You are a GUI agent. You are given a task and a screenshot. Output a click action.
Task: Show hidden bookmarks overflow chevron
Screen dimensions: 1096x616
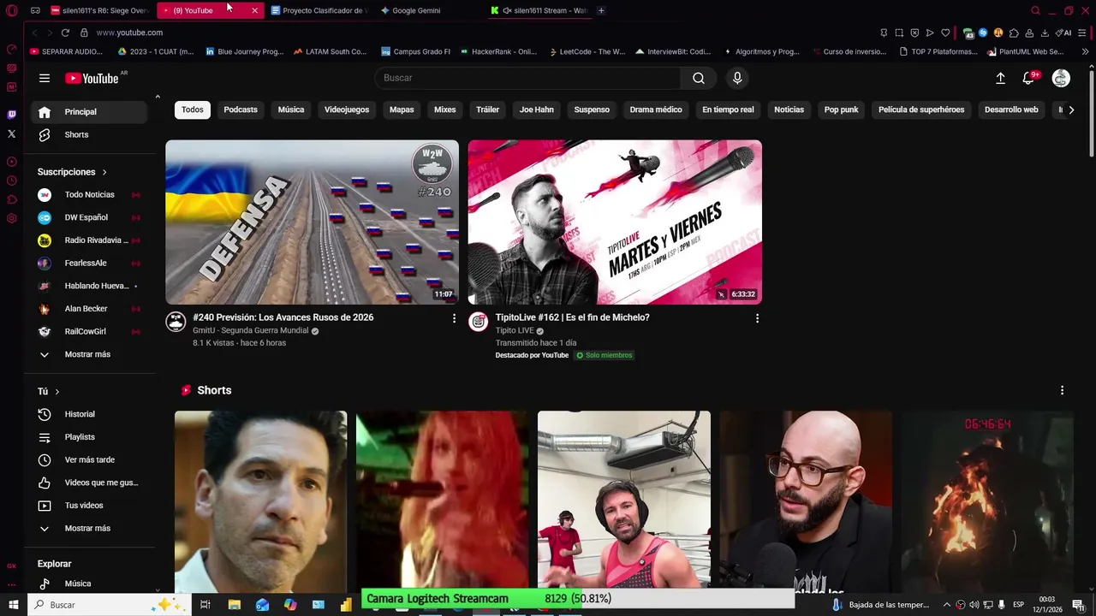click(x=1086, y=51)
